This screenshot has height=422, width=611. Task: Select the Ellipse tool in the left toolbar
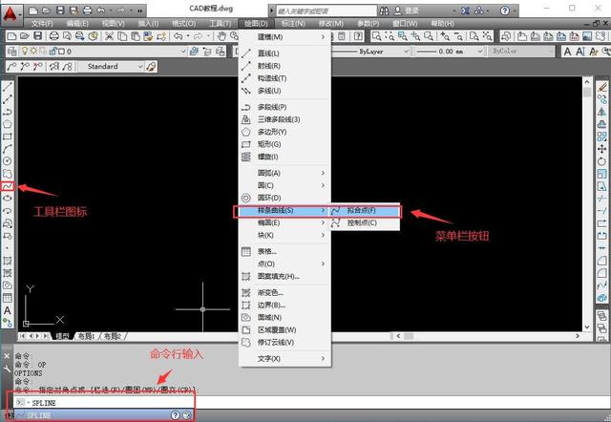pyautogui.click(x=8, y=199)
